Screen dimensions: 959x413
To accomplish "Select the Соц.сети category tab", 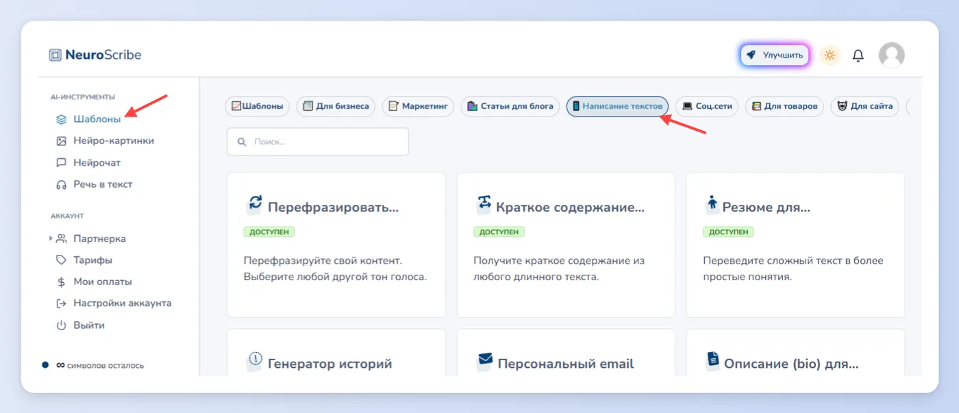I will (x=707, y=106).
